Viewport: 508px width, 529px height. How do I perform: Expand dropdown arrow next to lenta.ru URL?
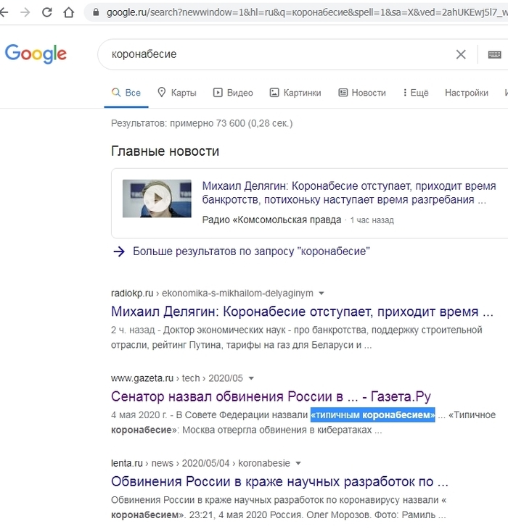tap(298, 463)
